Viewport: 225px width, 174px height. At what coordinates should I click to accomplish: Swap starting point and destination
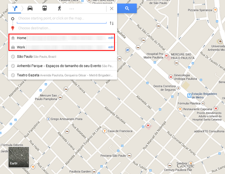pos(112,23)
